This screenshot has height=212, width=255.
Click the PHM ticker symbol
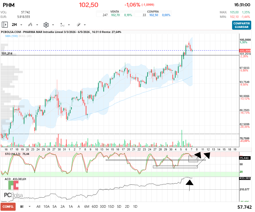9,5
